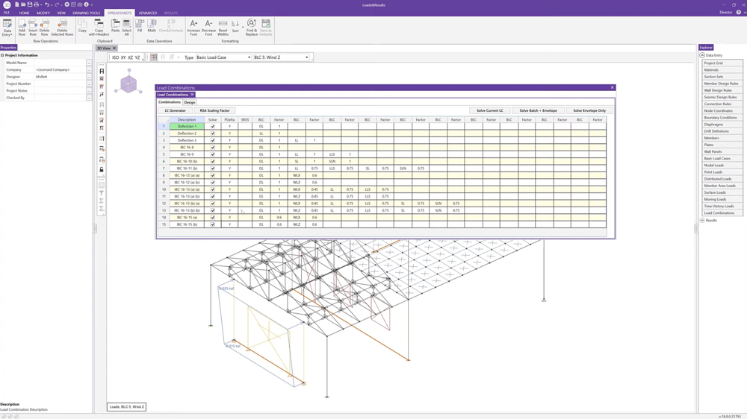Click the Add Row icon
The height and width of the screenshot is (419, 747).
22,27
